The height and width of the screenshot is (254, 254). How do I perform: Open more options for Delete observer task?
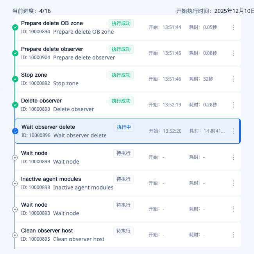(233, 105)
